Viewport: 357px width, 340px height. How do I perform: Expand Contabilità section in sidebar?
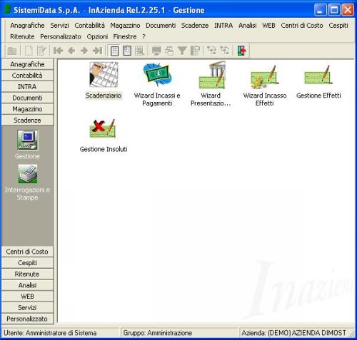27,76
